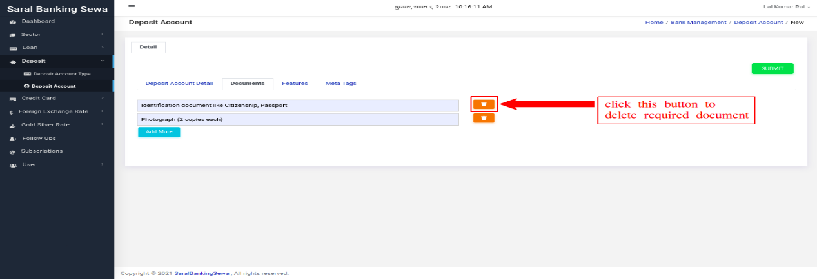Click the User group icon
The height and width of the screenshot is (279, 817).
click(13, 165)
